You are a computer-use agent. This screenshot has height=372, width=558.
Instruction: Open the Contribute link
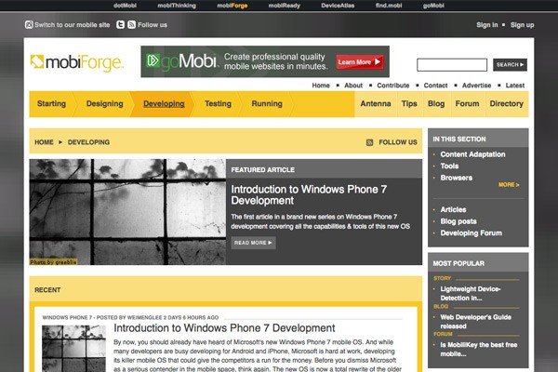point(392,86)
